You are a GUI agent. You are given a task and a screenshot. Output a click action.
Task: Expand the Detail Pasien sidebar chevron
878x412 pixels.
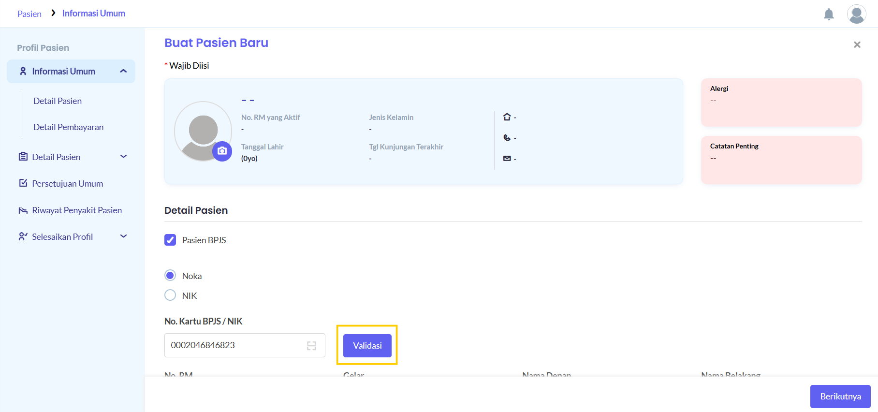click(123, 156)
